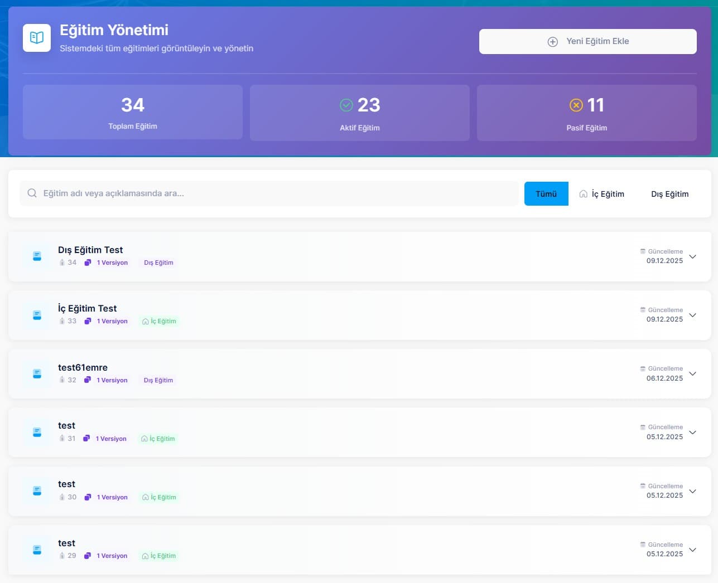Open 1 Versiyon link on Dış Eğitim Test
This screenshot has width=718, height=583.
[x=112, y=263]
